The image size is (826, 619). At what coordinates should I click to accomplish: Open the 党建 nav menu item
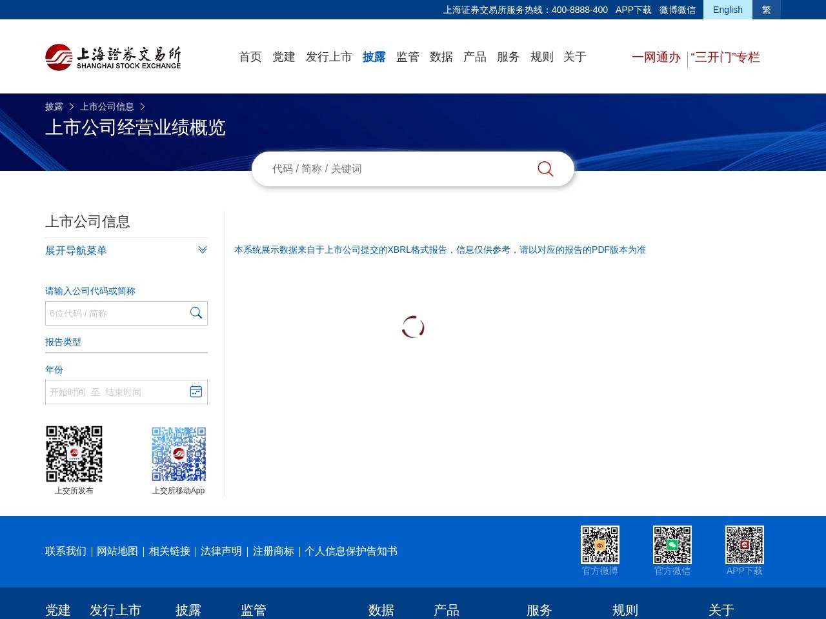point(284,57)
